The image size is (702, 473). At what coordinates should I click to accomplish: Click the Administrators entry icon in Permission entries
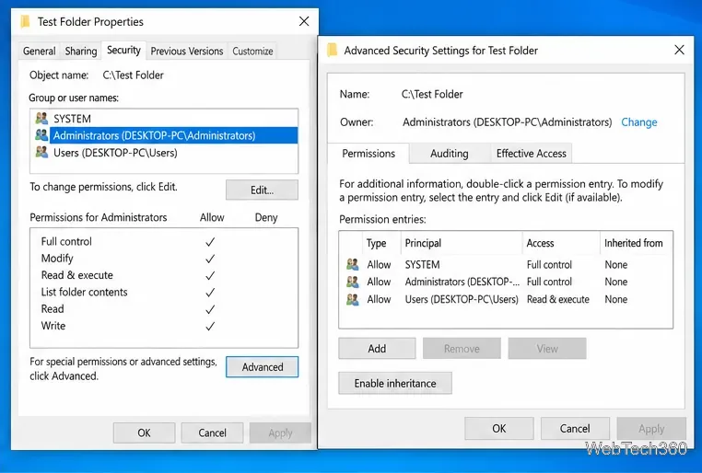(353, 282)
